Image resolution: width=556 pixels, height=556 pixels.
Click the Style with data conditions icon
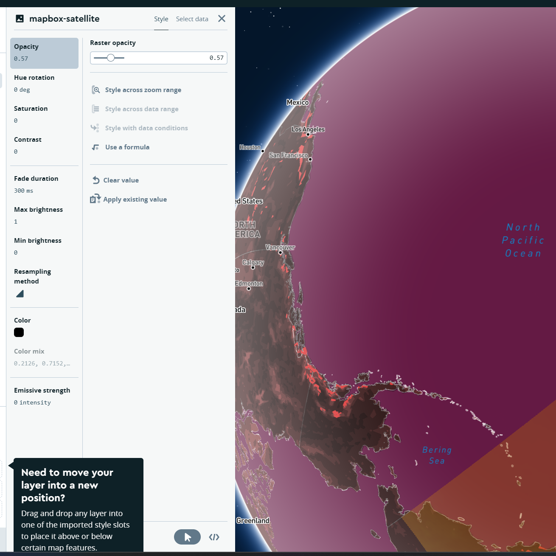pyautogui.click(x=95, y=128)
